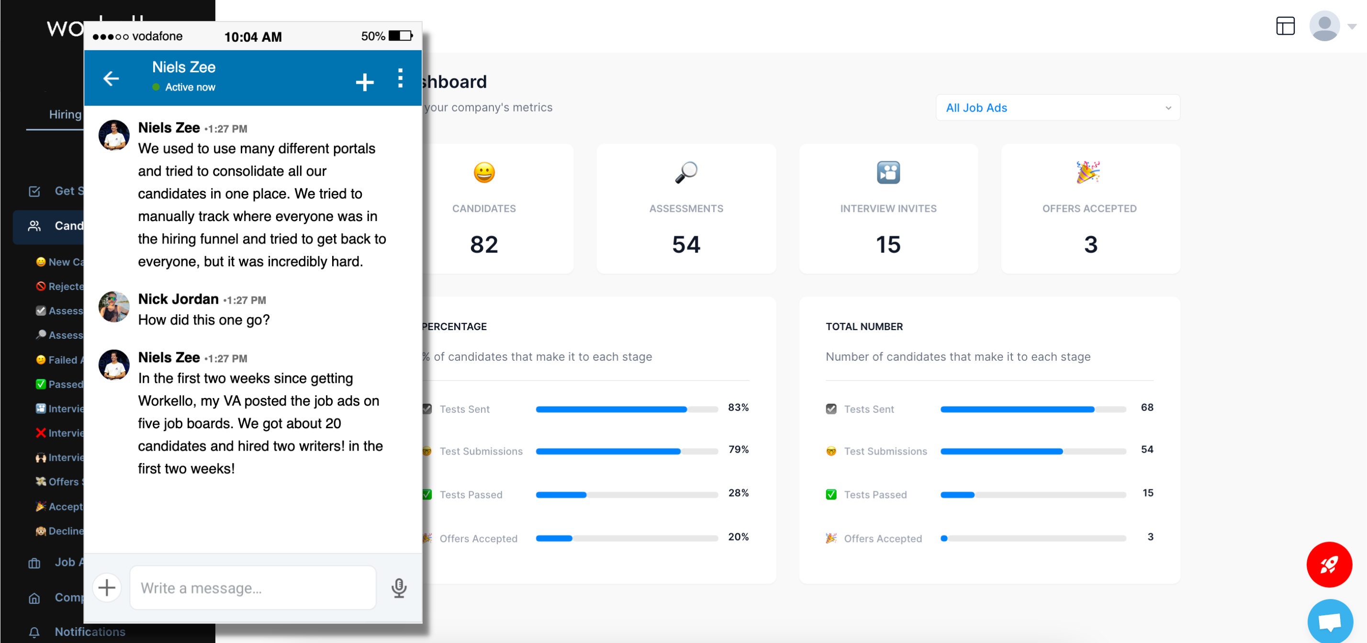Viewport: 1367px width, 643px height.
Task: Click the PERCENTAGE heading
Action: 454,327
